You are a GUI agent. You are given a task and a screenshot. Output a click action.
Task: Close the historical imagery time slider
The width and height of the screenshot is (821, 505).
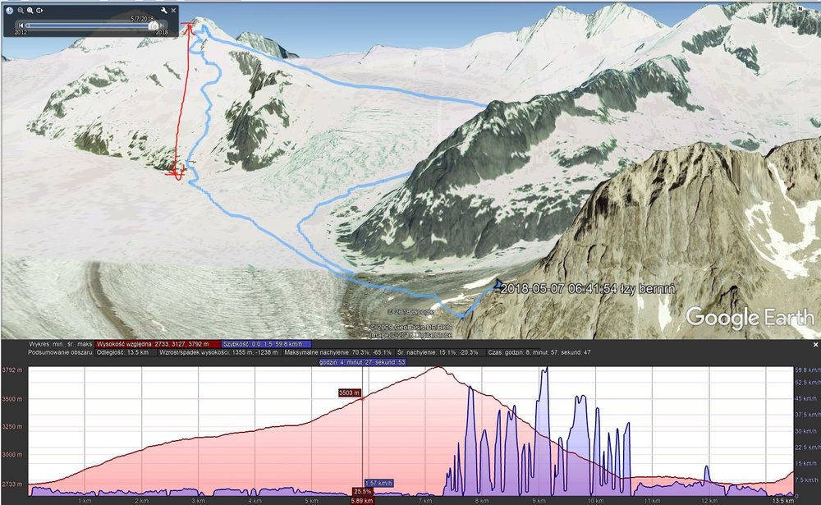[173, 10]
